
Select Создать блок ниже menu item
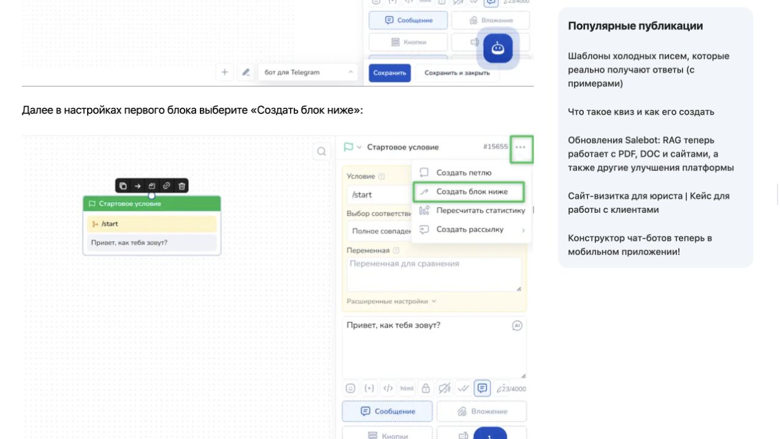[469, 192]
